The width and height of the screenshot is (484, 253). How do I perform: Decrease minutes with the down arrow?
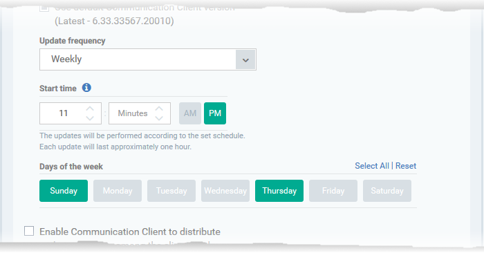tap(159, 118)
